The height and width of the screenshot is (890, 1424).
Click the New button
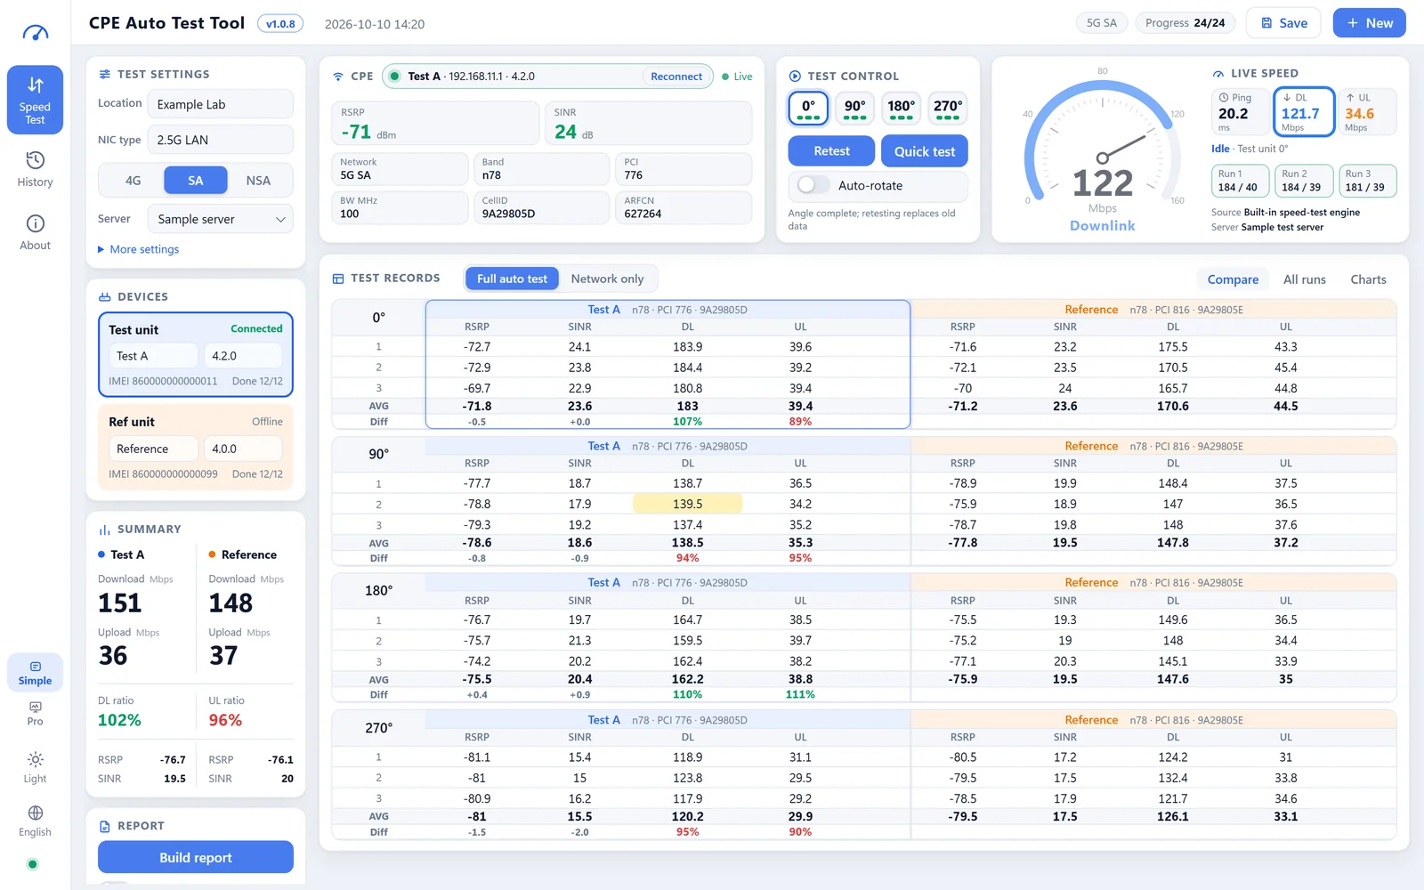[x=1369, y=23]
